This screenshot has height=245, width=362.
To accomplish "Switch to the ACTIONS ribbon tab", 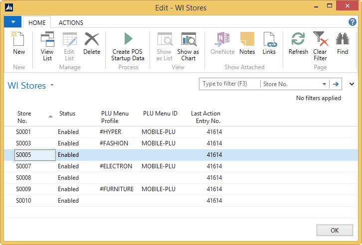I will coord(71,22).
